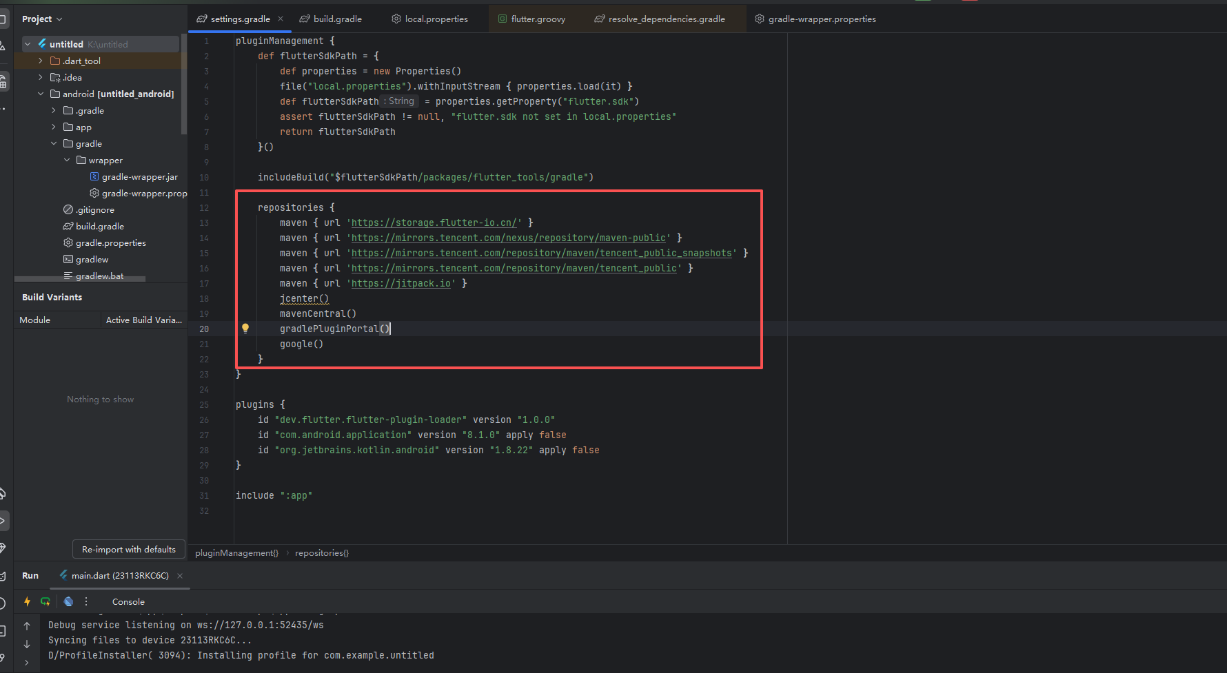Collapse the wrapper folder

point(67,160)
